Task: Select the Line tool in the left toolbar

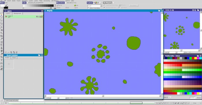Action: pos(1,18)
